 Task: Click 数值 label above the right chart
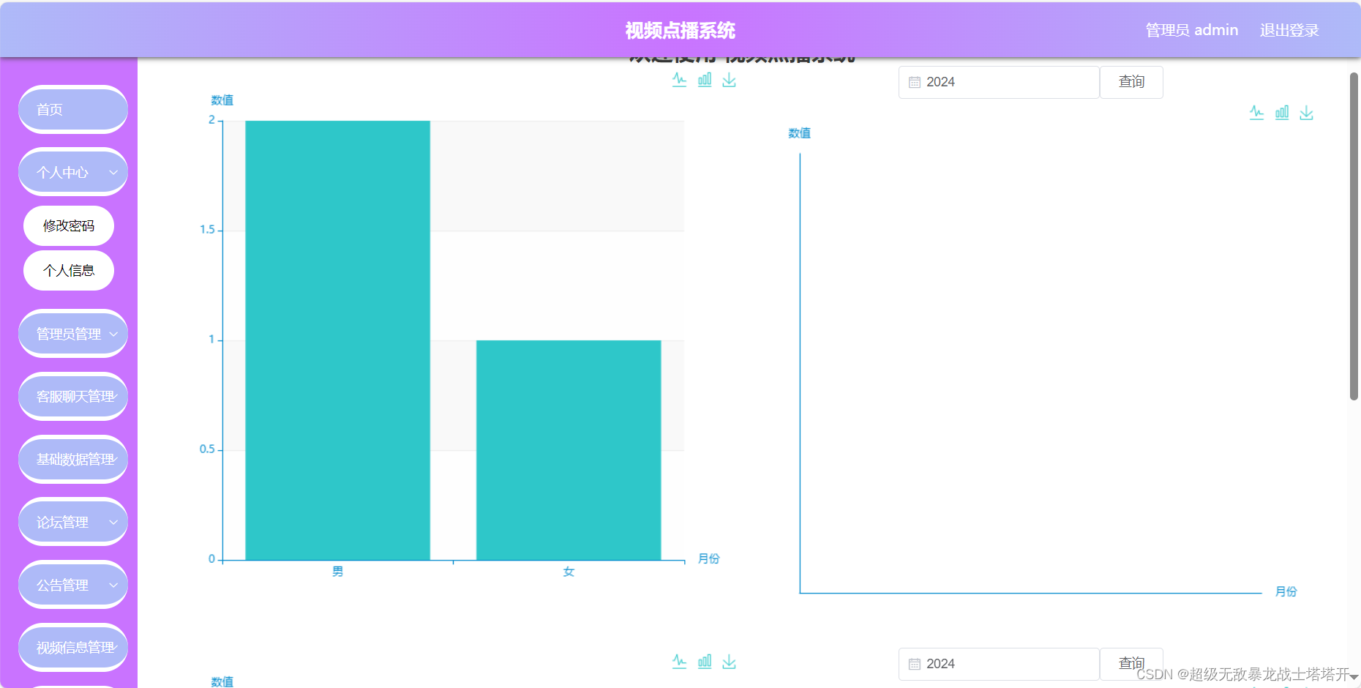pyautogui.click(x=800, y=133)
